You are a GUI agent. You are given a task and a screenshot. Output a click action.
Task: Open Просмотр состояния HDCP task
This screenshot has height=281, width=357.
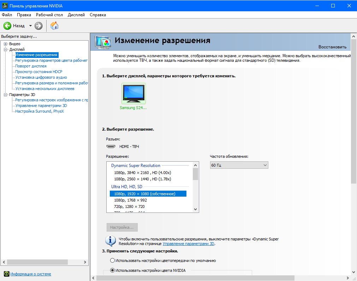click(x=39, y=72)
